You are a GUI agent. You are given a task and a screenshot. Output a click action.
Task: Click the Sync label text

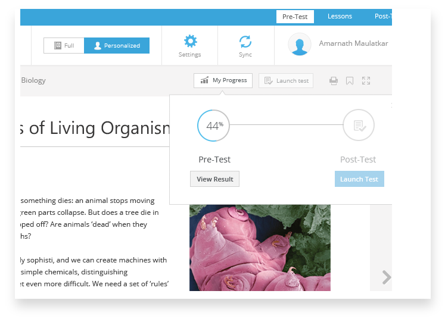pos(245,55)
